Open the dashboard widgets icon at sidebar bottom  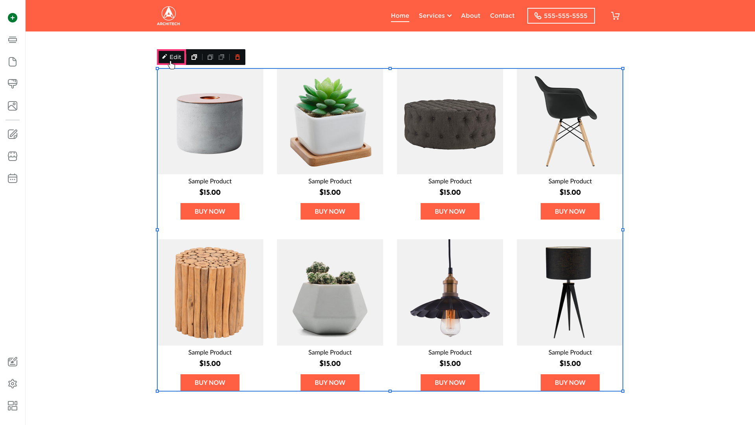[x=13, y=406]
